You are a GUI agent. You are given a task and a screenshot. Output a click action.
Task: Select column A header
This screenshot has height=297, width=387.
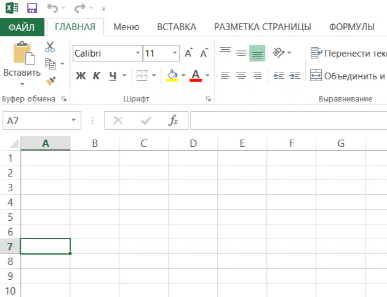[46, 143]
